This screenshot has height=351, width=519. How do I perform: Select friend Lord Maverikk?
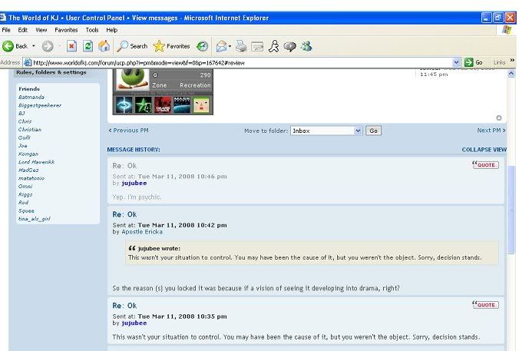36,162
